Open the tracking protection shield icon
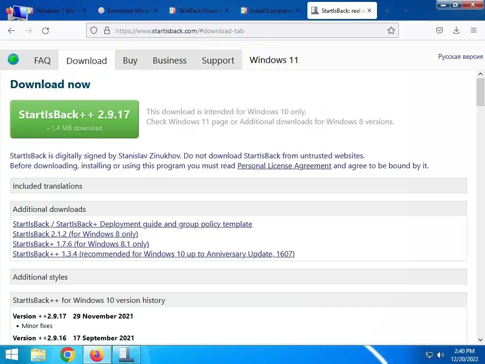Screen dimensions: 485x364 coord(94,31)
